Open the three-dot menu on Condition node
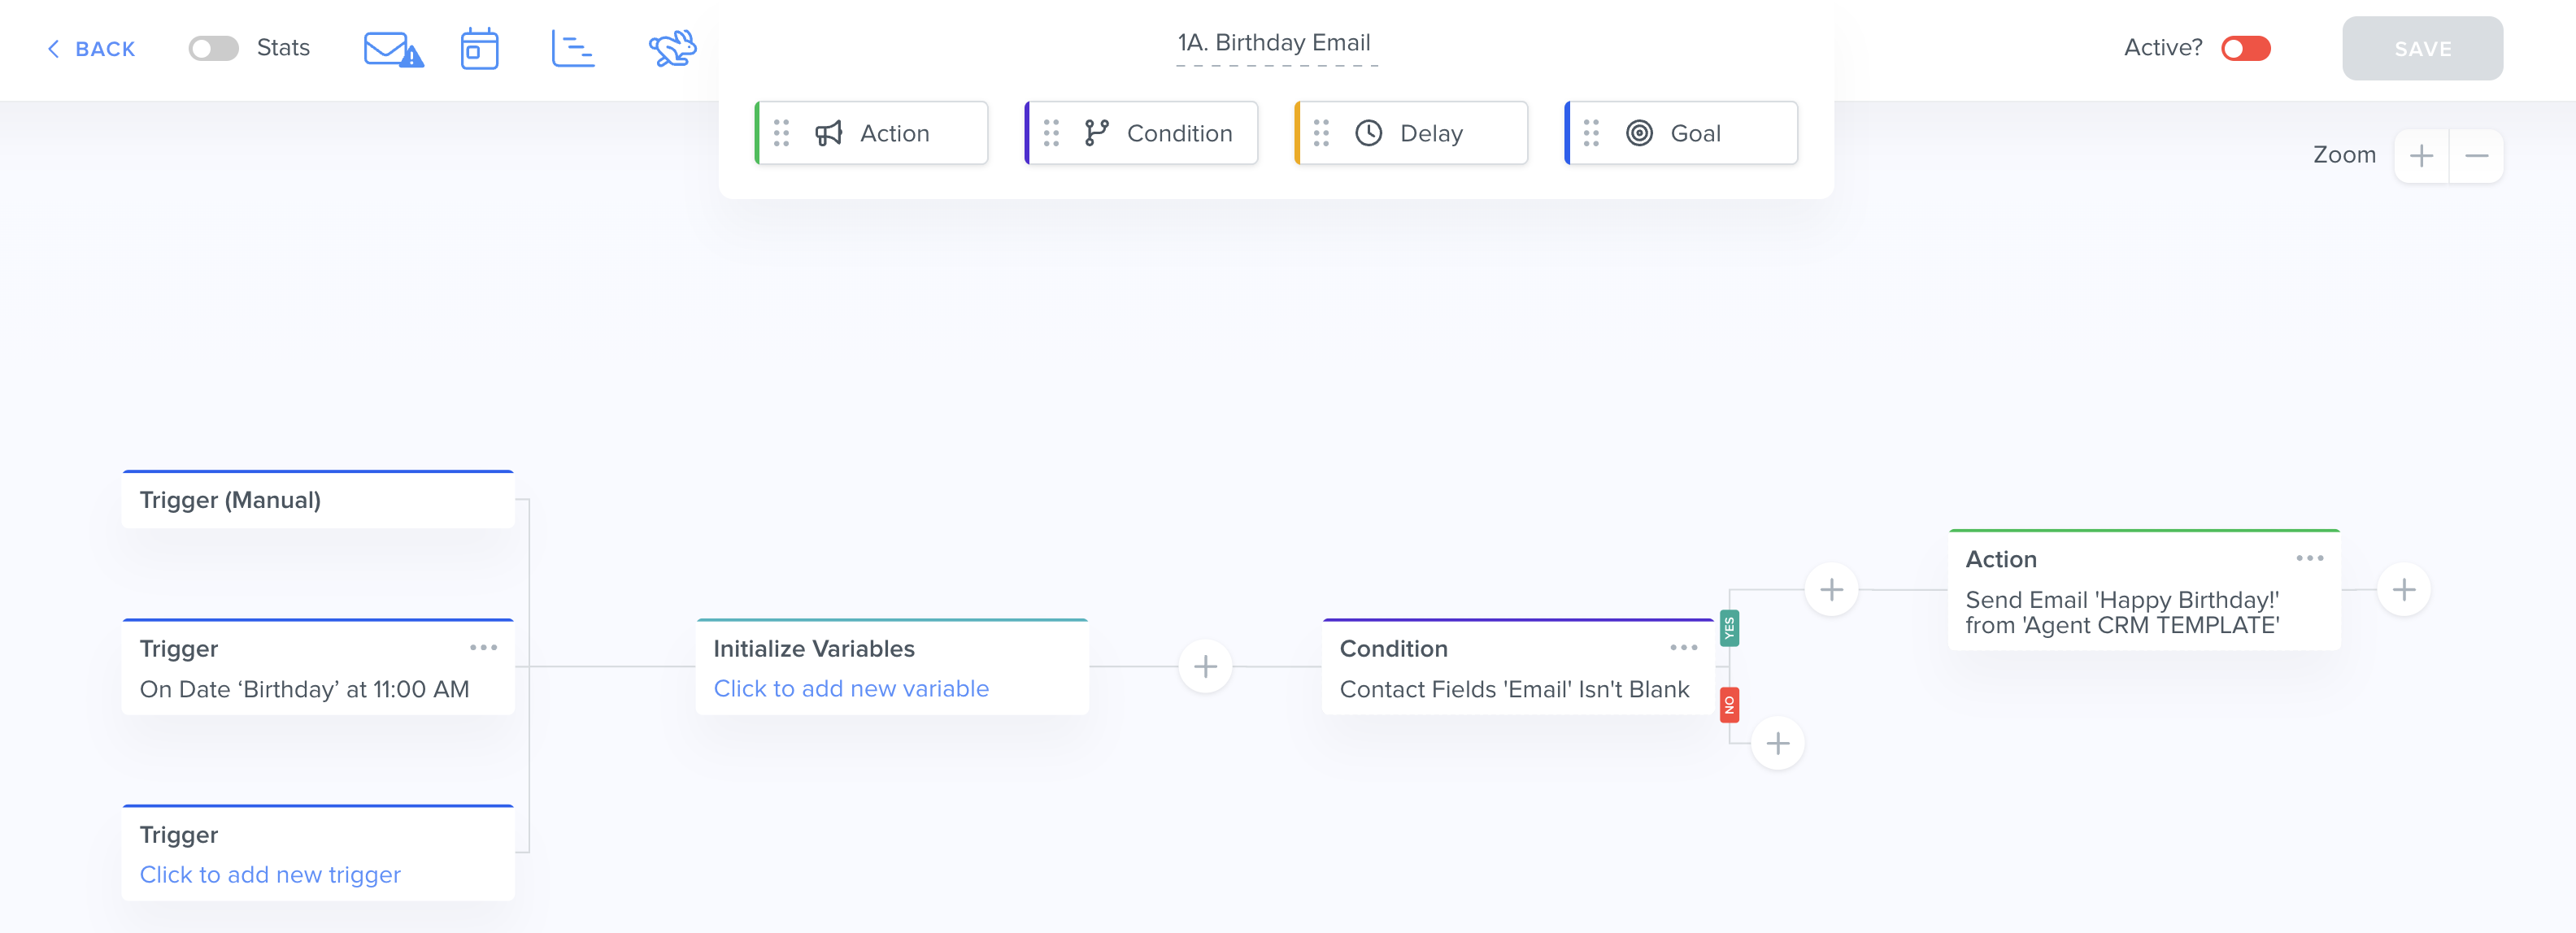2576x933 pixels. [1683, 648]
